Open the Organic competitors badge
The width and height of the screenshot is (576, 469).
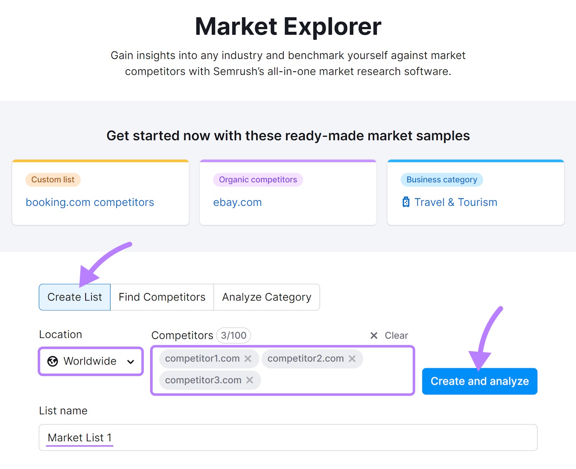pyautogui.click(x=258, y=180)
